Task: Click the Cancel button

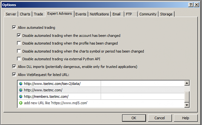Action: coord(160,118)
